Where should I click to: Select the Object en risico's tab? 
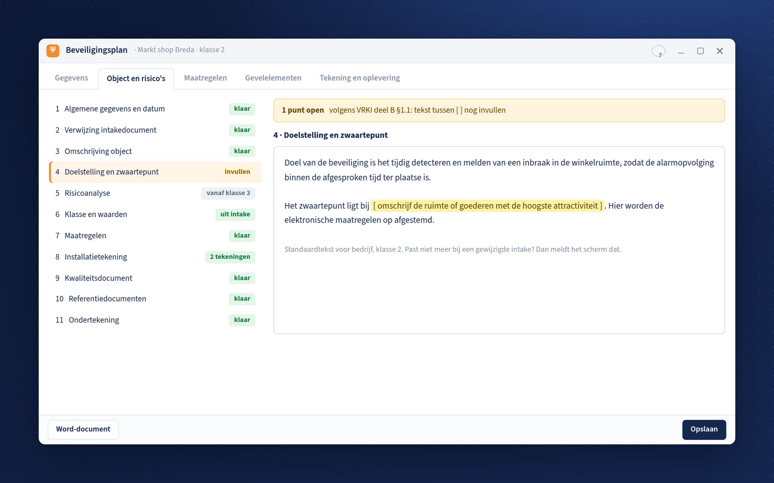[x=136, y=79]
